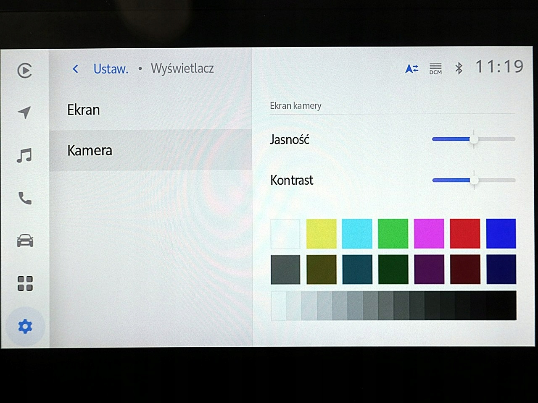This screenshot has height=403, width=538.
Task: Click the cyan test swatch
Action: (357, 233)
